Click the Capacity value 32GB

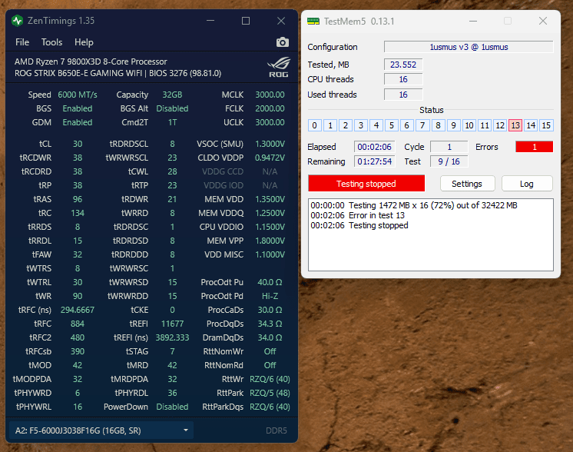(x=172, y=95)
